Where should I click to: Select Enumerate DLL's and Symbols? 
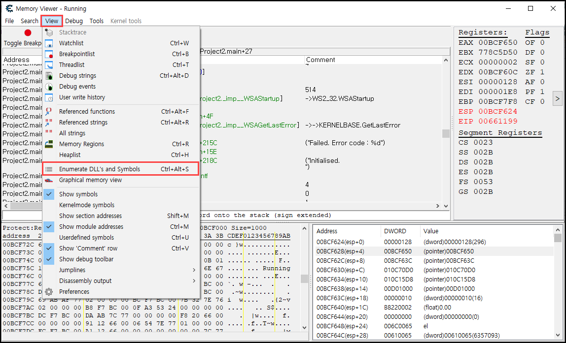click(121, 169)
